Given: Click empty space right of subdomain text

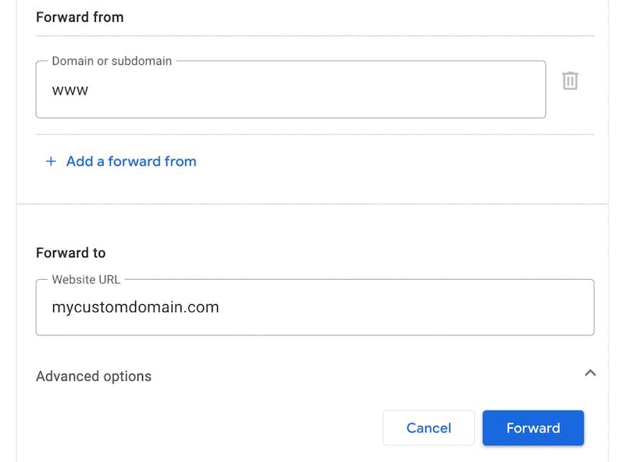Looking at the screenshot, I should [x=312, y=90].
